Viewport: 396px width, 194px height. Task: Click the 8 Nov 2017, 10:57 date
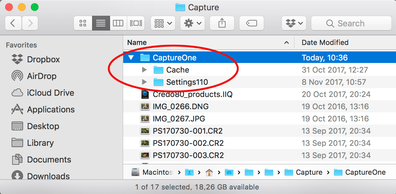click(334, 82)
